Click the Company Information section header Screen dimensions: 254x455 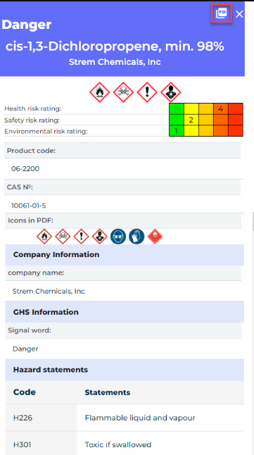(125, 255)
